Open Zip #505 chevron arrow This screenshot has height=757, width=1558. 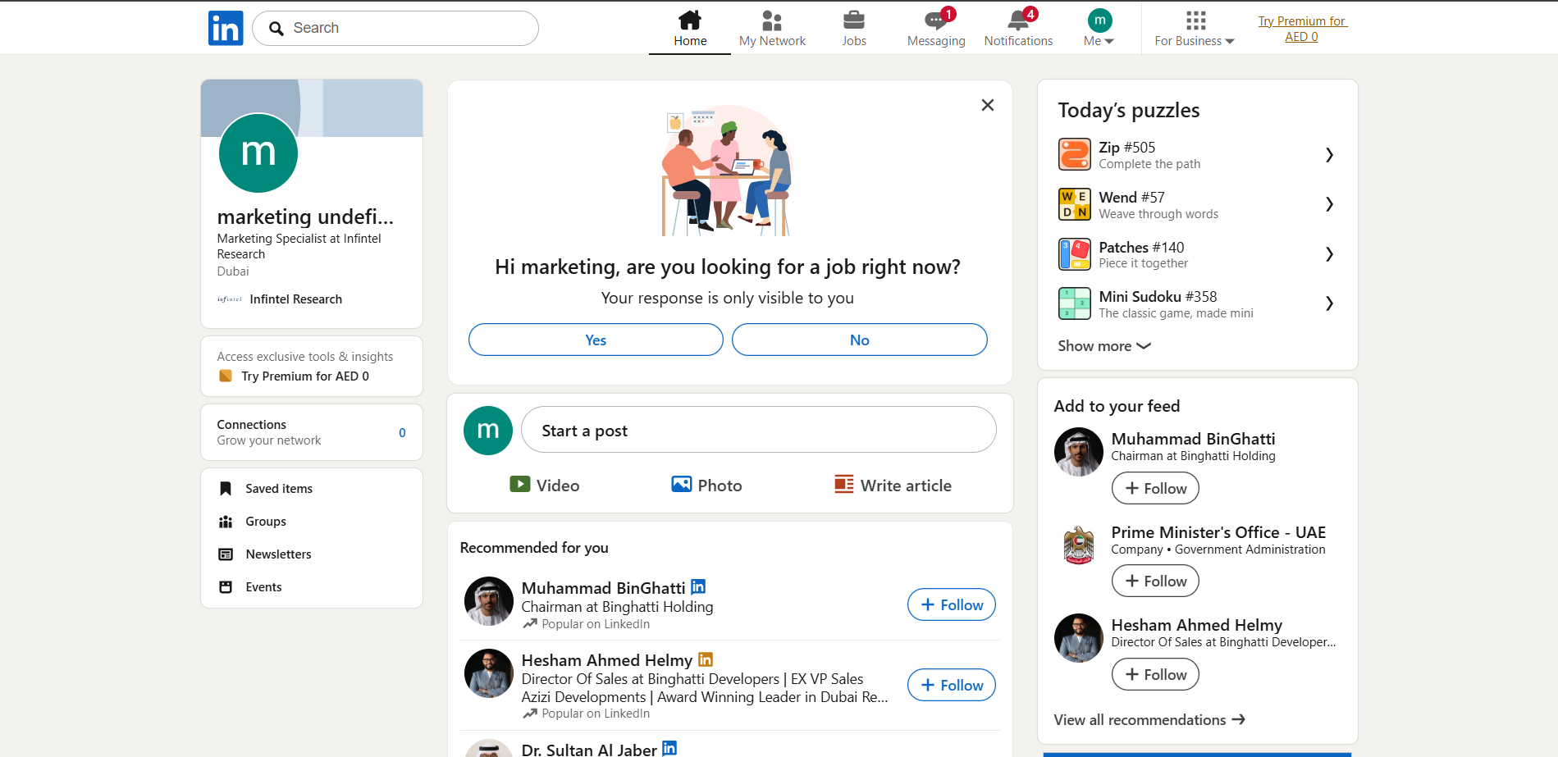(1329, 154)
